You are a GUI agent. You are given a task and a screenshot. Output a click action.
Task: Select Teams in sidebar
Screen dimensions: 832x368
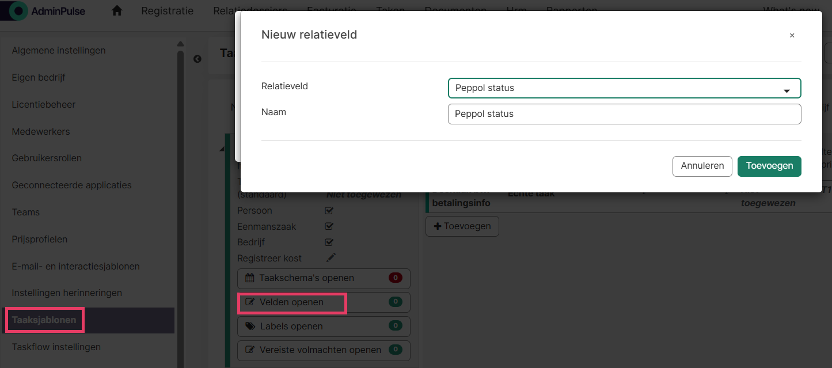[26, 213]
